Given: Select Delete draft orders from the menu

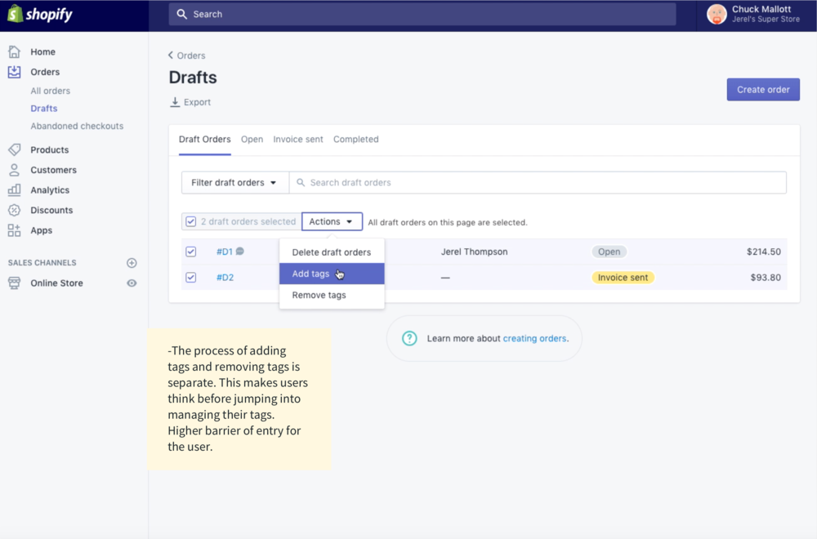Looking at the screenshot, I should tap(332, 252).
